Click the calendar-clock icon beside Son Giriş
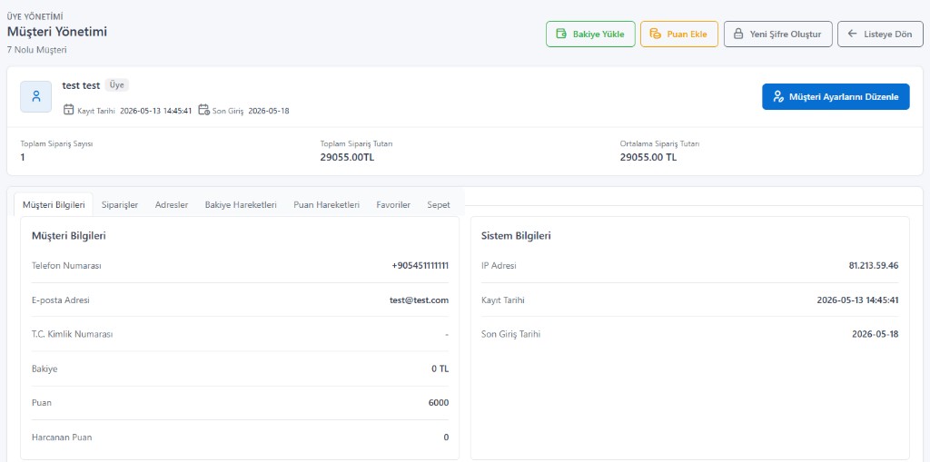 tap(203, 110)
